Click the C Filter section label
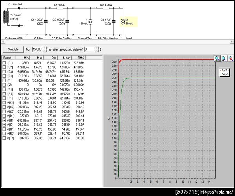This screenshot has height=196, width=235. 39,38
